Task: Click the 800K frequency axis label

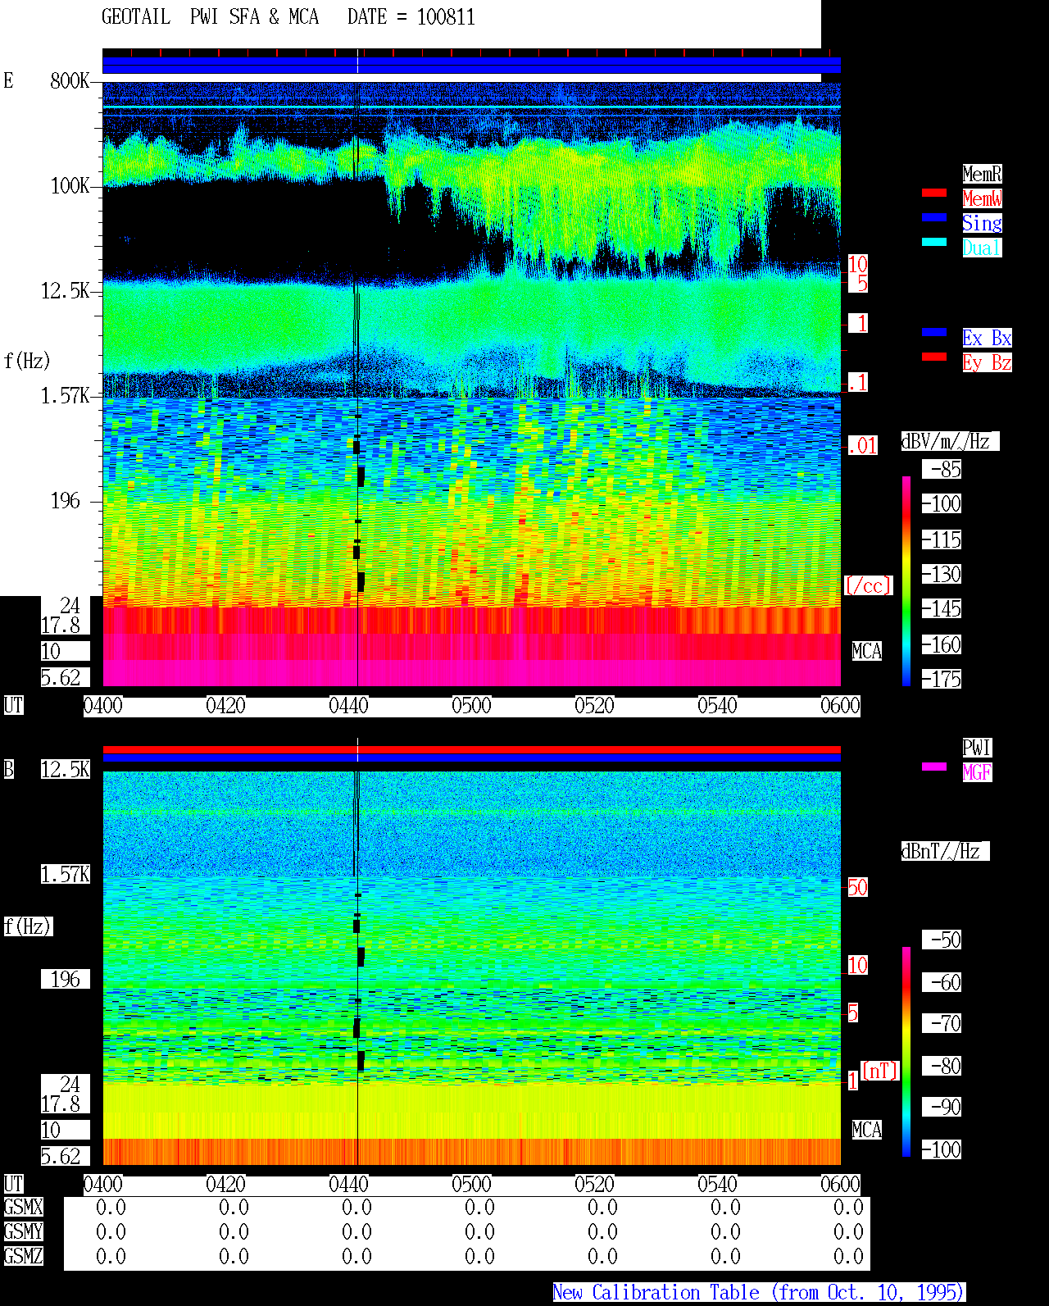Action: click(x=70, y=80)
